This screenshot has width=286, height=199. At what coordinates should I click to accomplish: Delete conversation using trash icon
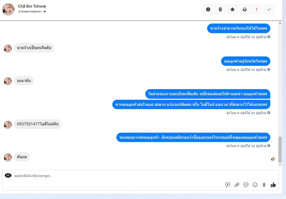(x=220, y=9)
